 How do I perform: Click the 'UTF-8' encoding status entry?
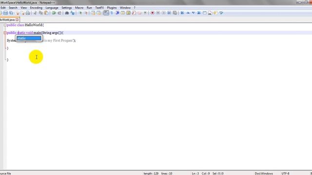click(x=285, y=174)
